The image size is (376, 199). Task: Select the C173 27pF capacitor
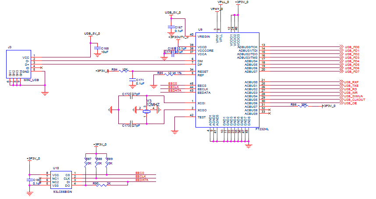click(131, 124)
